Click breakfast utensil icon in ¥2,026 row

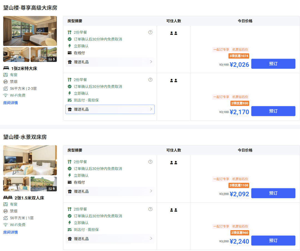point(69,32)
